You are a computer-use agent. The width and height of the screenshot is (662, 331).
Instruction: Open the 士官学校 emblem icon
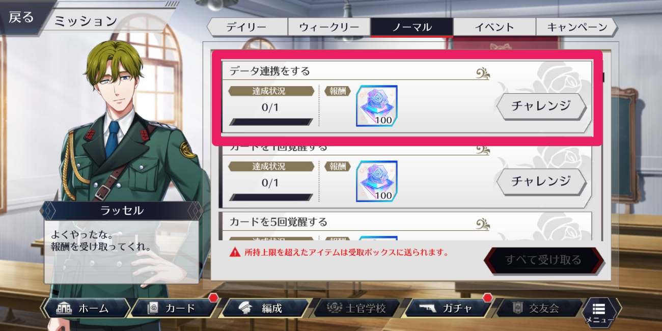pyautogui.click(x=333, y=308)
